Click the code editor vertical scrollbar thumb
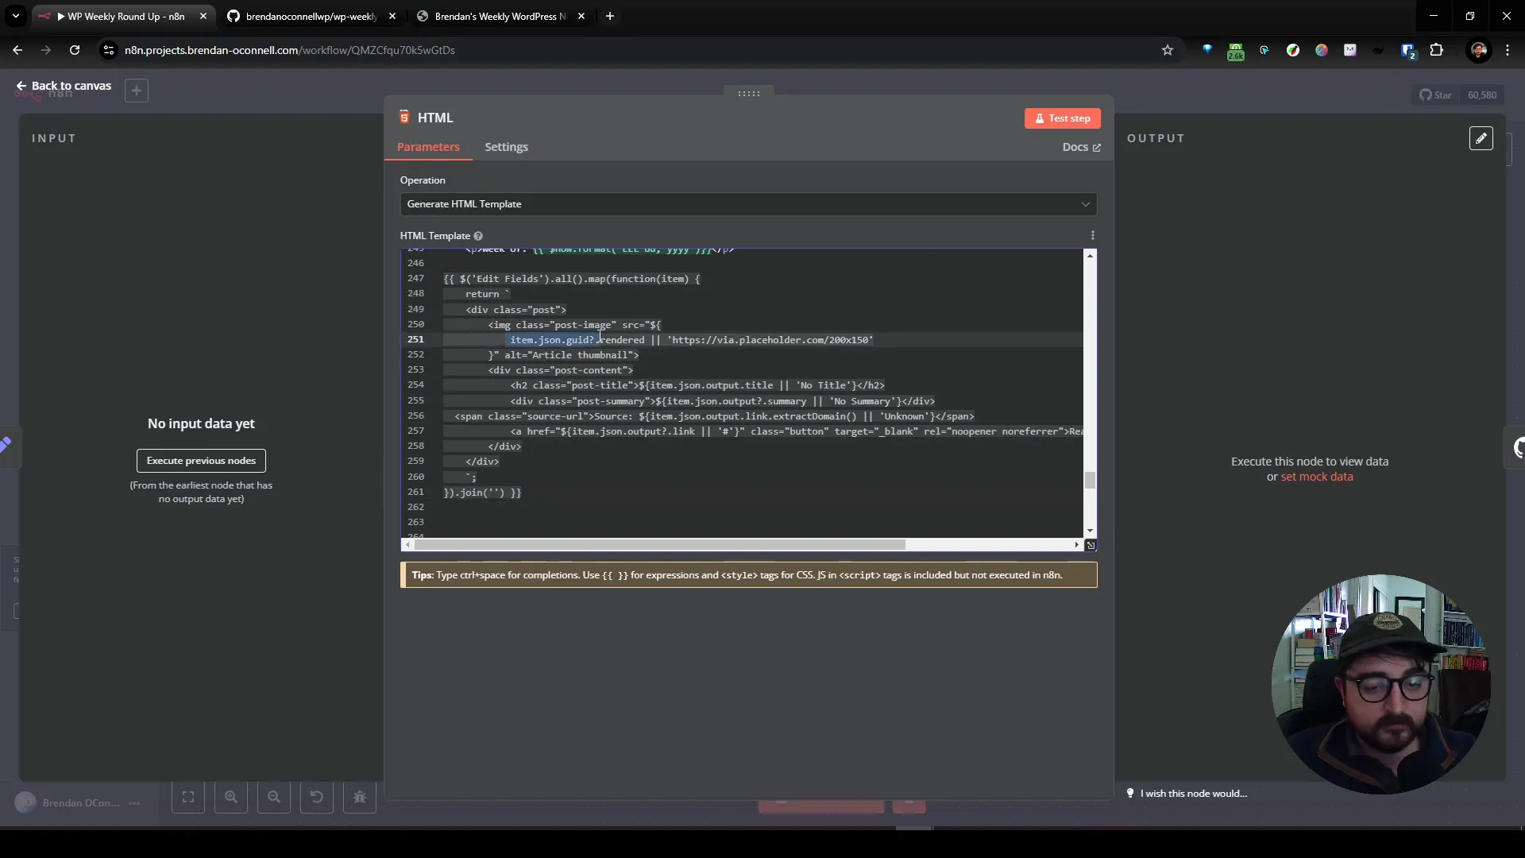Screen dimensions: 1525x858 click(1090, 480)
